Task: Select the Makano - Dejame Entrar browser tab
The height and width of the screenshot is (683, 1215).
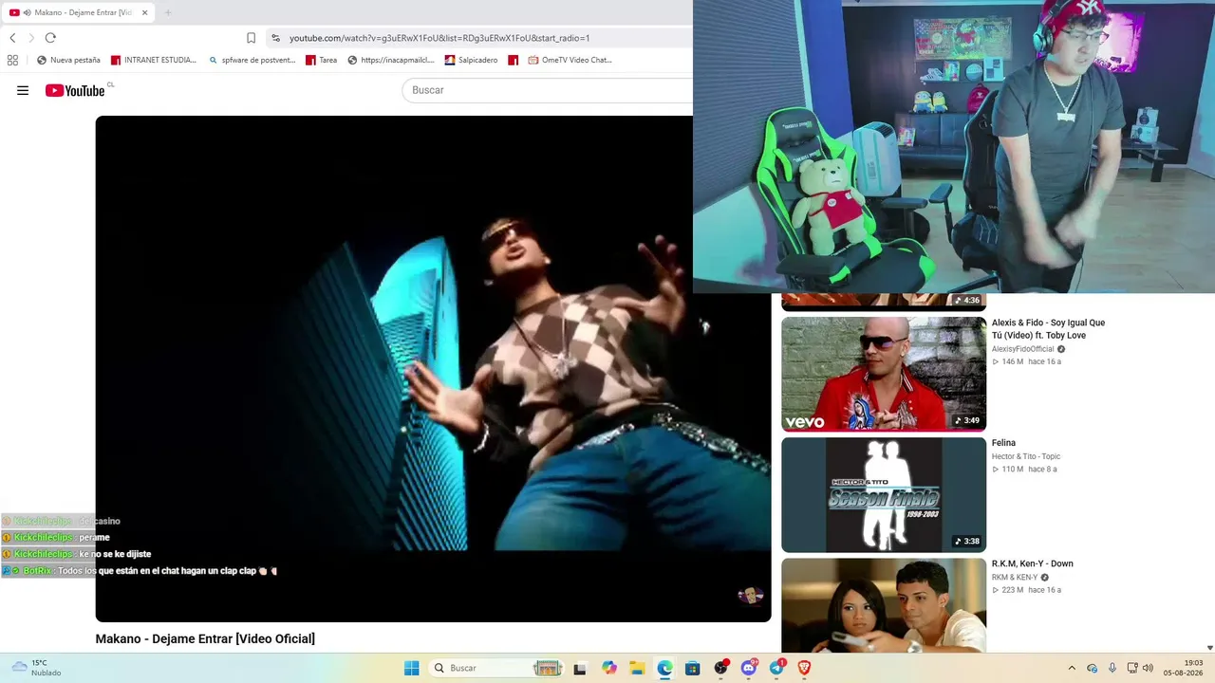Action: [80, 12]
